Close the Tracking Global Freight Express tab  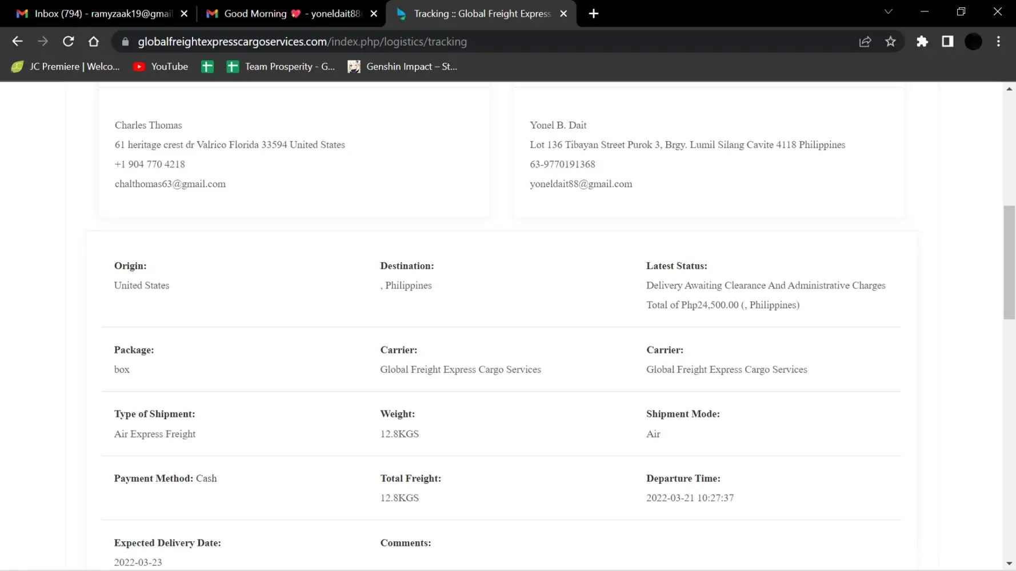[x=563, y=14]
